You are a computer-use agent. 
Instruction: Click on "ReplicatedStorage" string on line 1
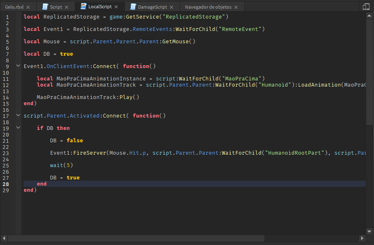click(194, 16)
